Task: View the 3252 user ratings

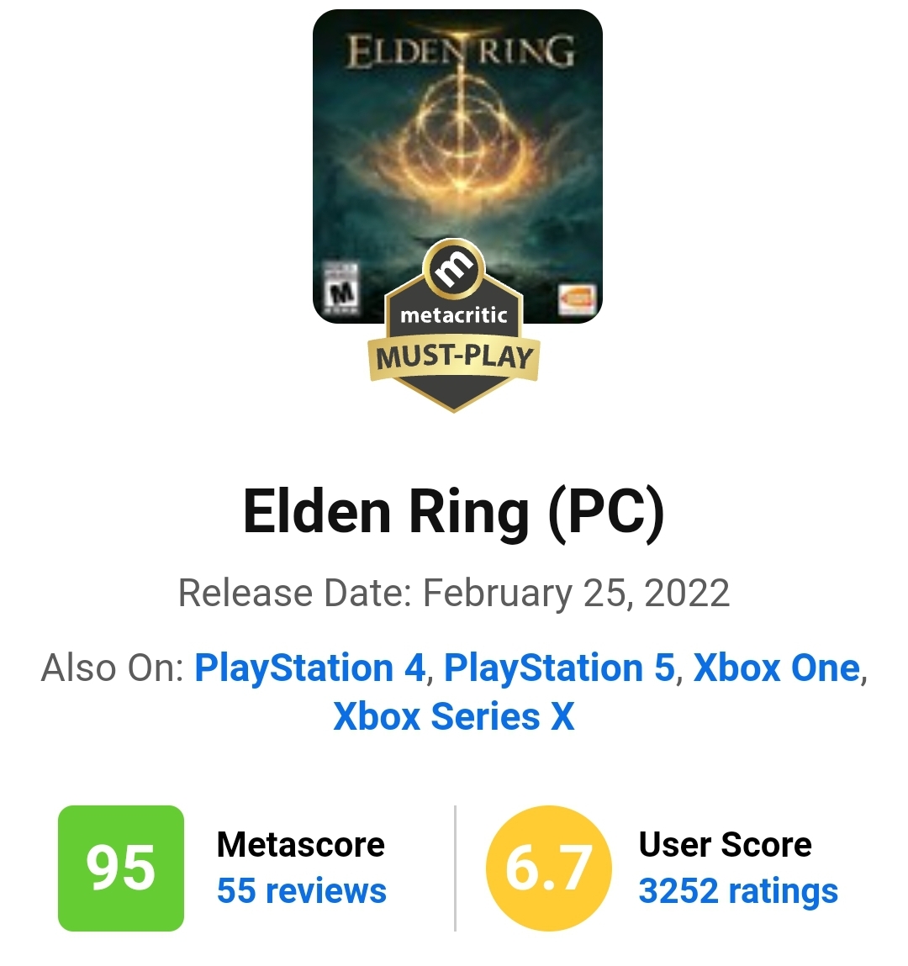Action: coord(738,891)
